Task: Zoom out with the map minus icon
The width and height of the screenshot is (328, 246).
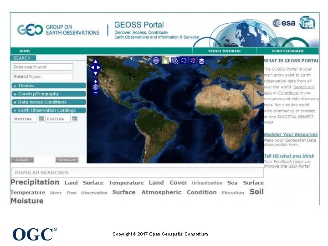Action: coord(95,92)
